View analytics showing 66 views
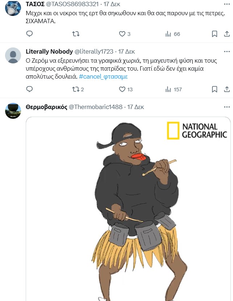Viewport: 233px width, 301px height. coord(168,34)
